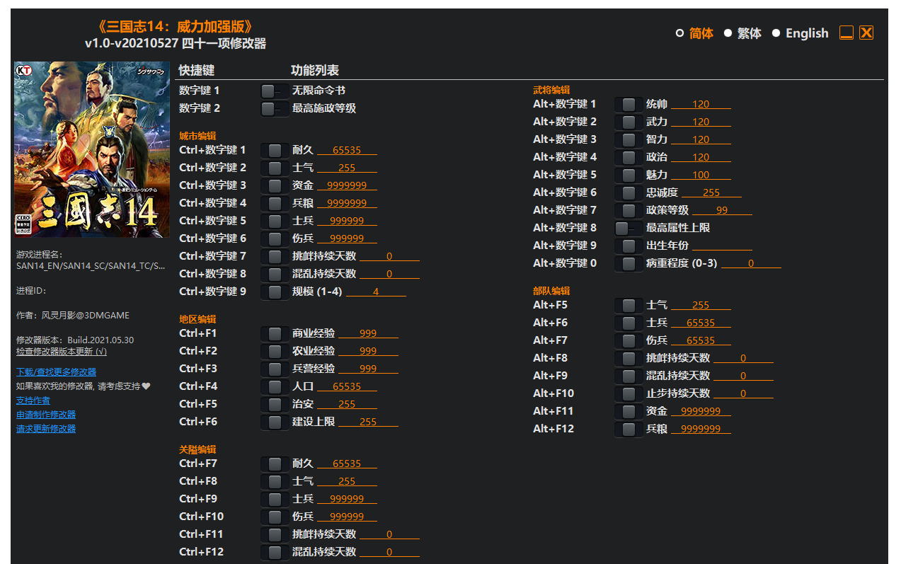Enable city 资金 Ctrl+数字键 3 toggle

pyautogui.click(x=275, y=185)
